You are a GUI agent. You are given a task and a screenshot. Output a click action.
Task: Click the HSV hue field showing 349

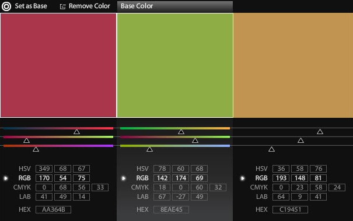tap(44, 169)
